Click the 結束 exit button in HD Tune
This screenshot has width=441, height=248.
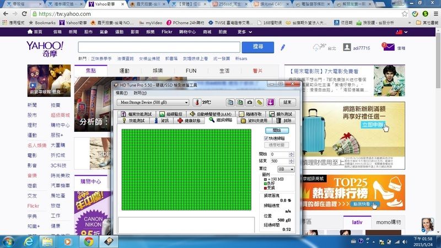[x=287, y=103]
